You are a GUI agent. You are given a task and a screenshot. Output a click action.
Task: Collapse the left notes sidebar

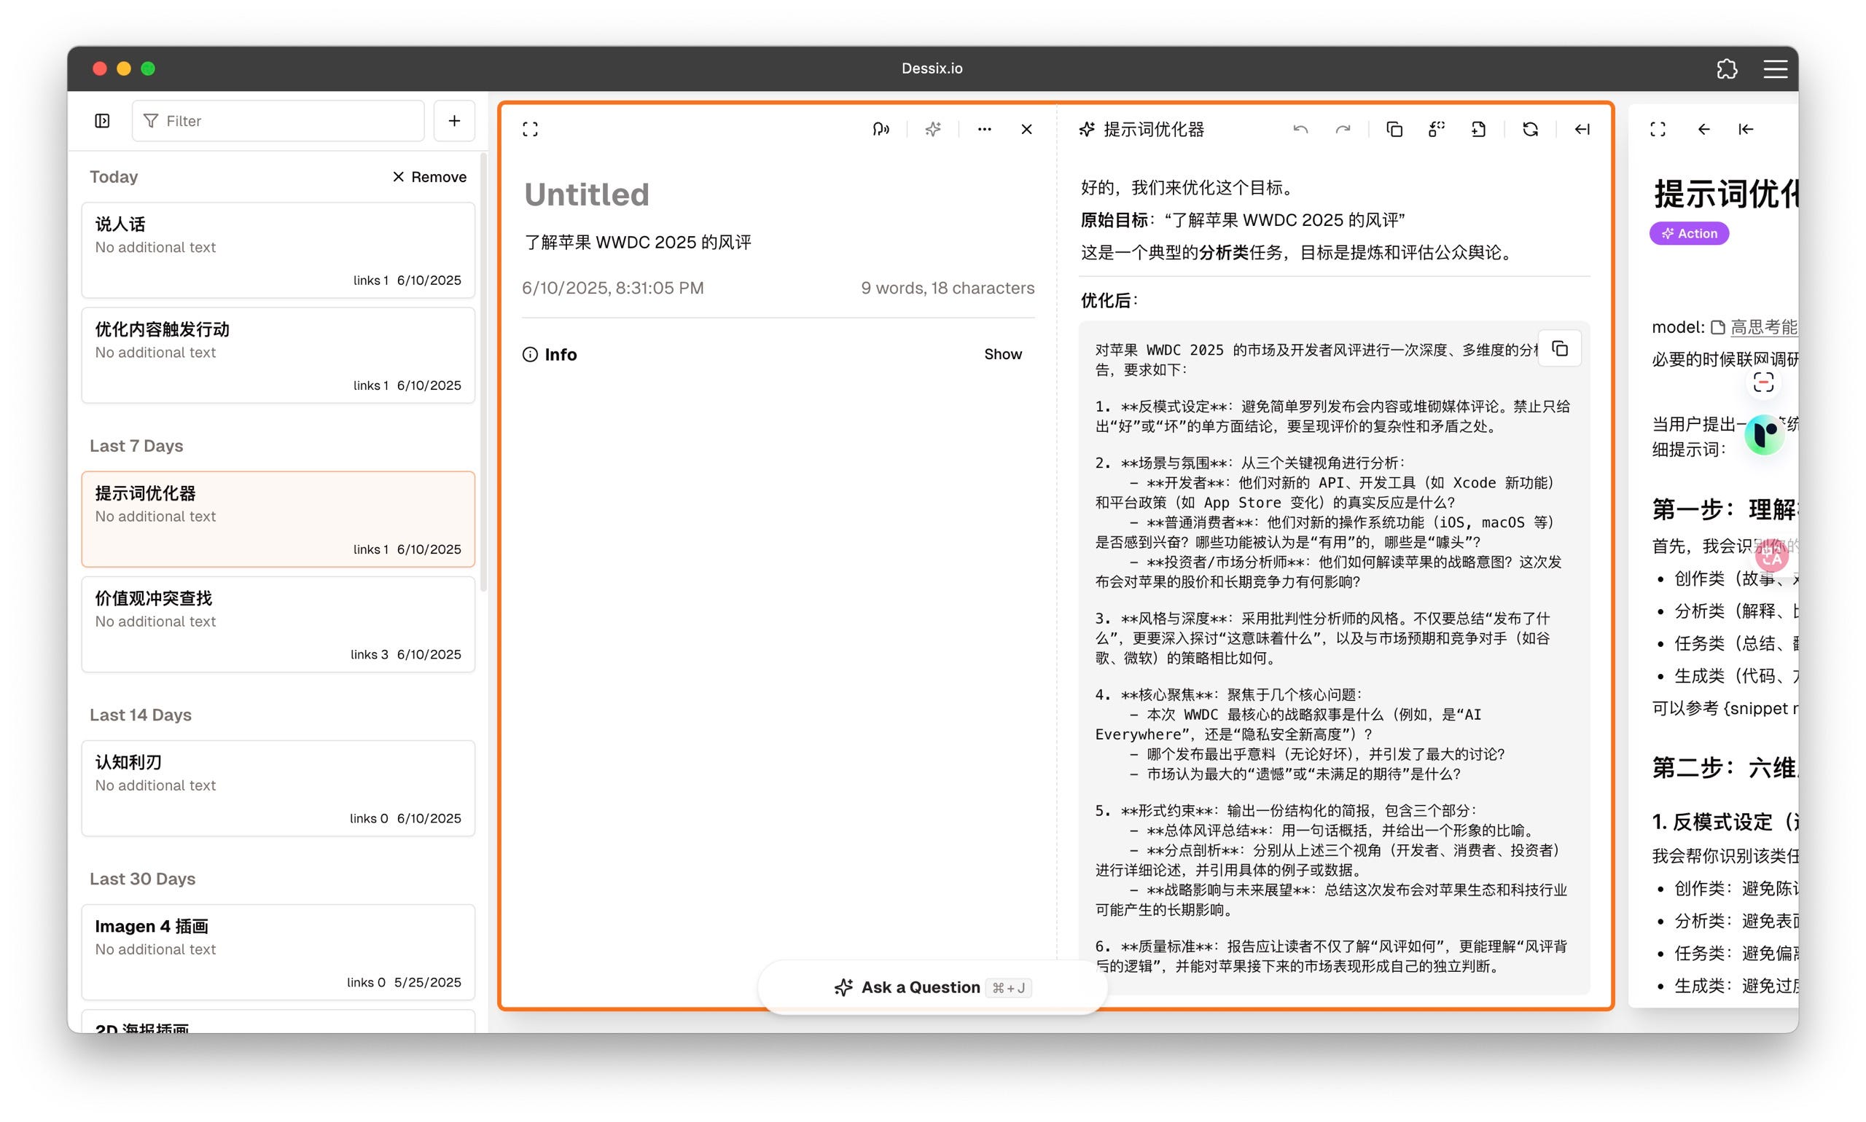click(102, 120)
